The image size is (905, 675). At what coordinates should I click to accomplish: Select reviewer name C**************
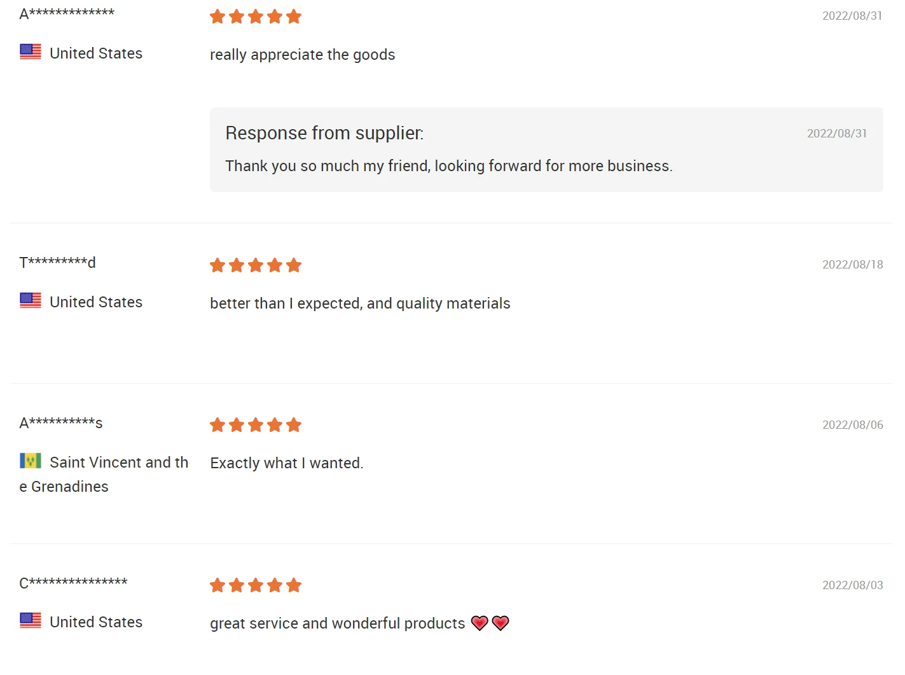[x=73, y=583]
